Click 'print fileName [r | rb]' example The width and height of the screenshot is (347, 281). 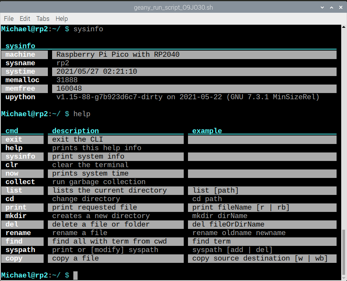(x=241, y=207)
